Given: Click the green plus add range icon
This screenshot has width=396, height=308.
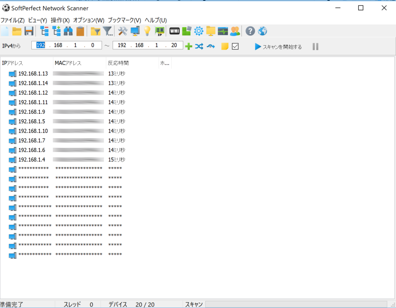Looking at the screenshot, I should 189,46.
